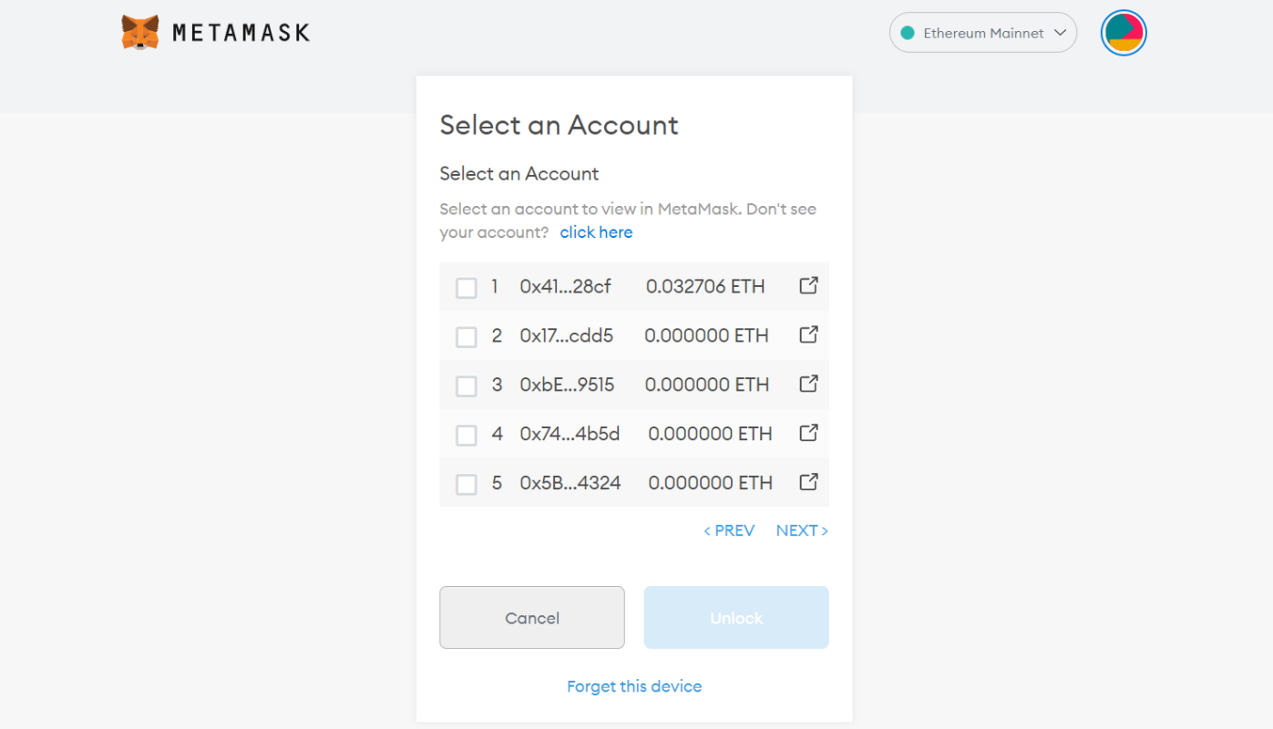The height and width of the screenshot is (729, 1273).
Task: Check the box for account 5
Action: tap(467, 485)
